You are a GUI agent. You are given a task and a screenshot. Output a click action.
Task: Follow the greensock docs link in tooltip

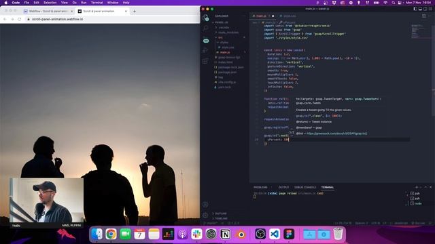click(x=337, y=134)
